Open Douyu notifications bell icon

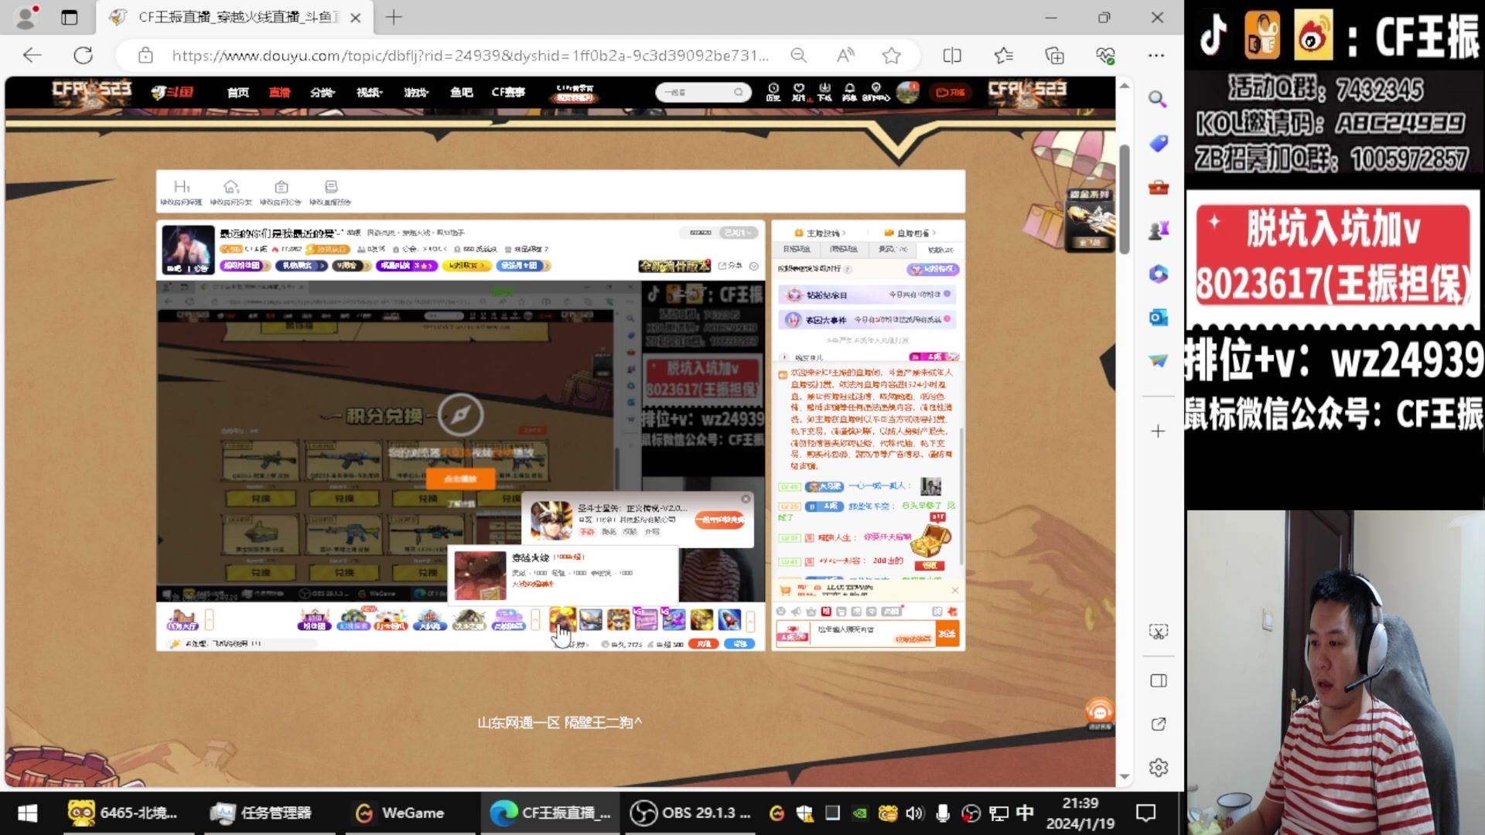(849, 91)
